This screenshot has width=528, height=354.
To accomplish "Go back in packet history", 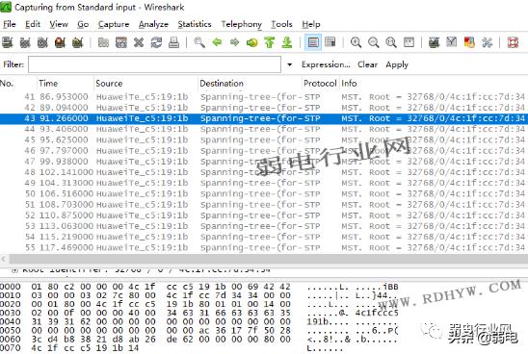I will coord(217,42).
